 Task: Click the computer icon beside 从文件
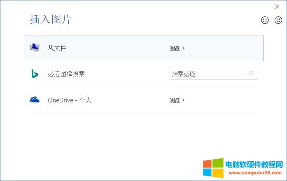click(x=35, y=48)
